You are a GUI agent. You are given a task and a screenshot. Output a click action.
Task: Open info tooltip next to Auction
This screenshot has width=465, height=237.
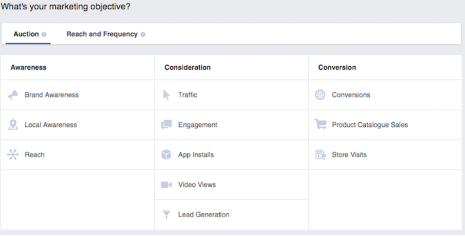[44, 35]
